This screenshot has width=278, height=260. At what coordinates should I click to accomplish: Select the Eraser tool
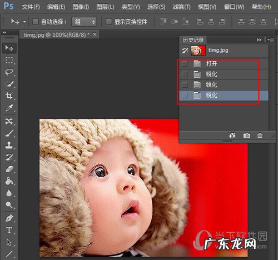[9, 169]
